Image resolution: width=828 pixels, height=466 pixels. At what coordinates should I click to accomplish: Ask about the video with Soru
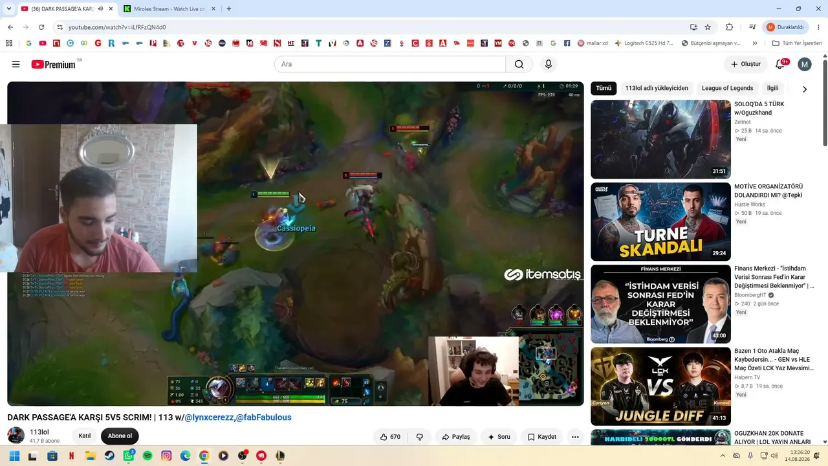499,437
